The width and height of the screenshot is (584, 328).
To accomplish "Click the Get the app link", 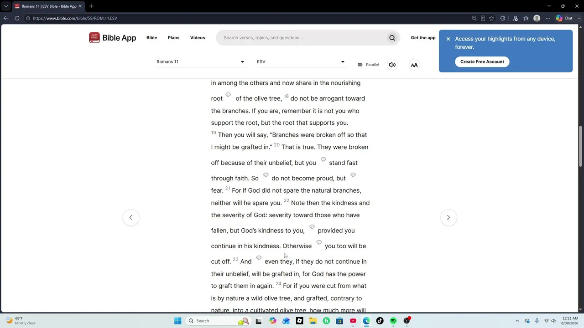I will [423, 38].
